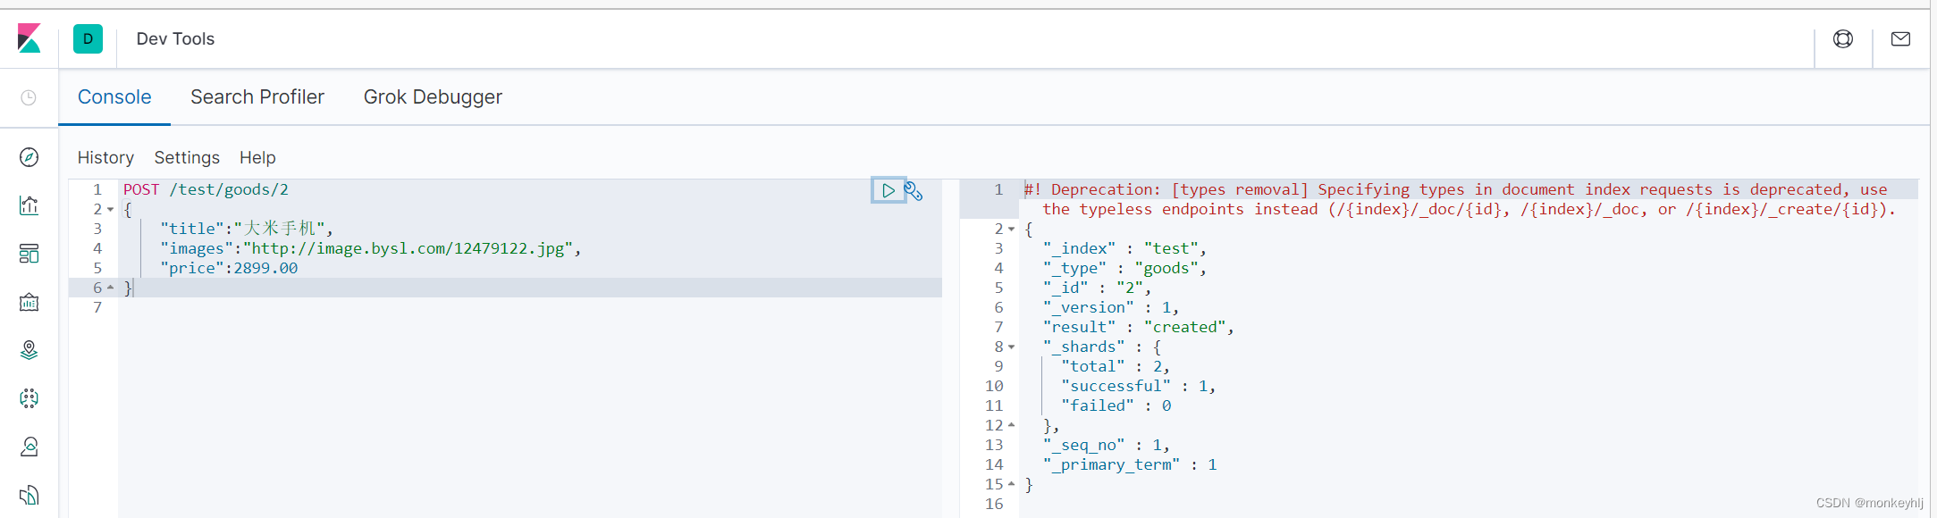Screen dimensions: 1937x518
Task: Collapse request body fold arrow at line 2
Action: [x=110, y=210]
